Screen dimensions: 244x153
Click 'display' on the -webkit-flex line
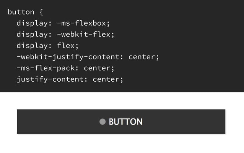pos(32,35)
